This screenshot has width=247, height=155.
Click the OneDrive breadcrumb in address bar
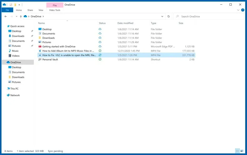(36, 16)
